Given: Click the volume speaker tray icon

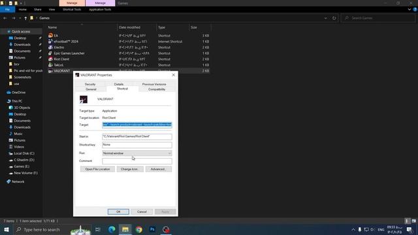Looking at the screenshot, I should click(x=372, y=229).
